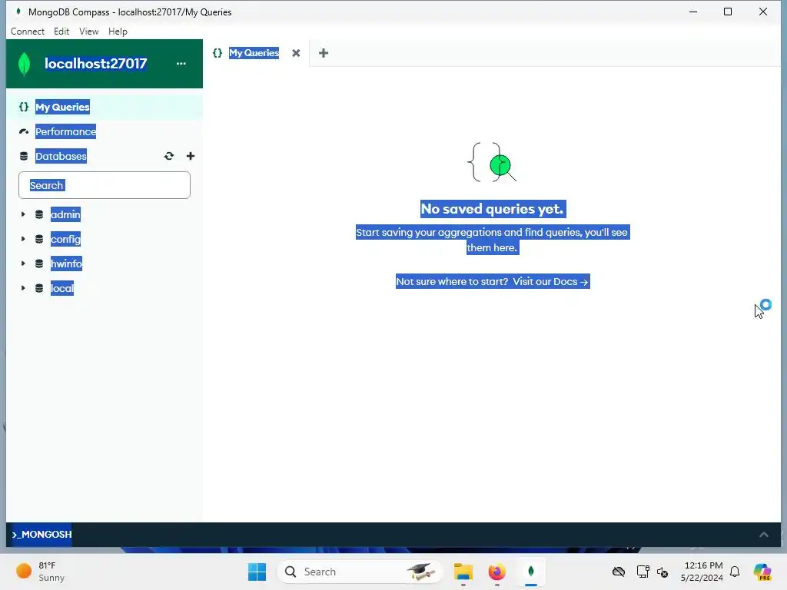Click the hwinfo database icon

pyautogui.click(x=39, y=264)
